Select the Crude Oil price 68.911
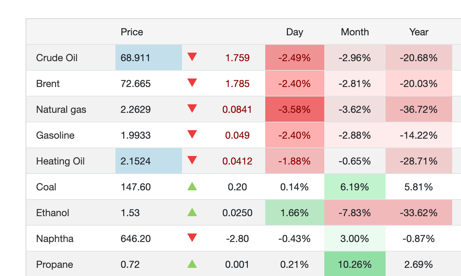Screen dimensions: 461x276 [x=135, y=58]
